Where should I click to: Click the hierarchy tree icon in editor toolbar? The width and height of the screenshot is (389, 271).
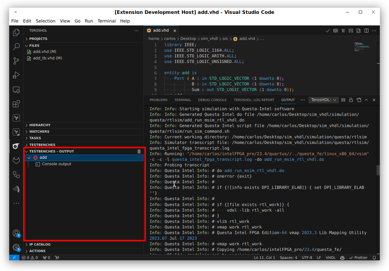click(x=343, y=30)
